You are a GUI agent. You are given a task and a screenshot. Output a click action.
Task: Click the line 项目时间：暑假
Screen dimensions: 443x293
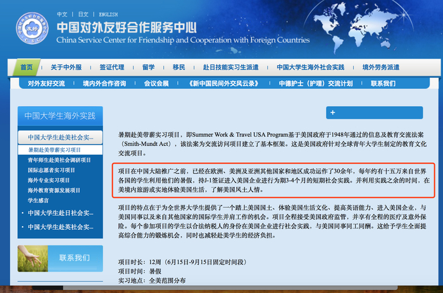(x=140, y=272)
